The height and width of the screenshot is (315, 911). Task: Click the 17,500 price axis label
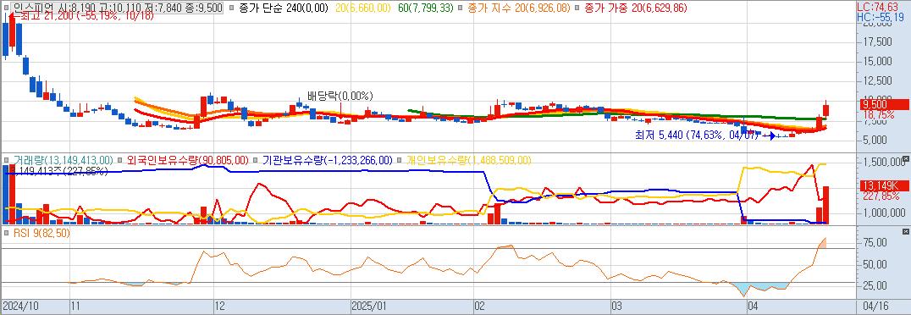pos(877,41)
